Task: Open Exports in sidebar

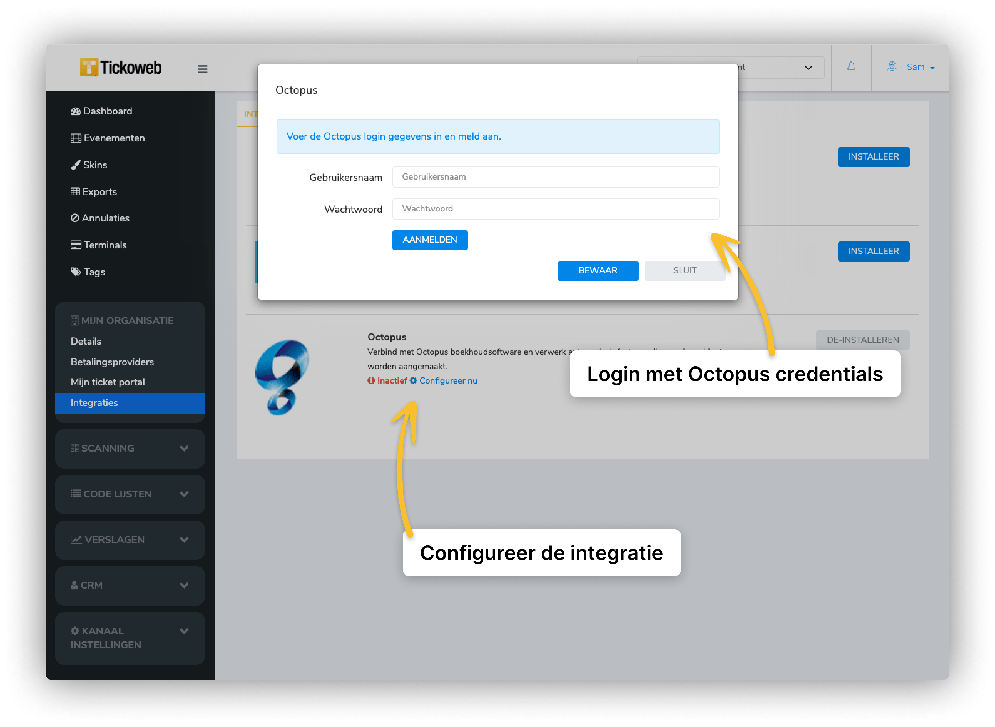Action: pos(94,192)
